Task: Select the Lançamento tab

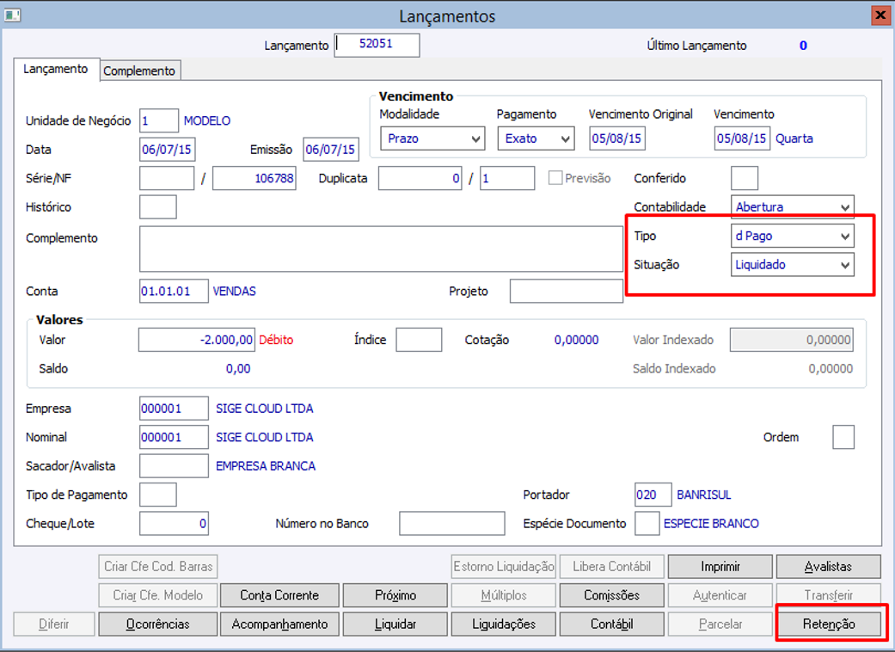Action: [x=56, y=69]
